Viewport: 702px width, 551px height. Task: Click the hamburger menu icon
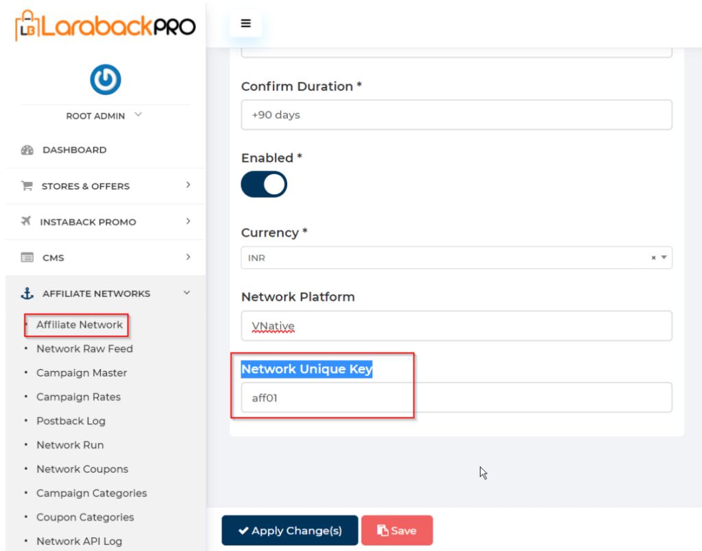tap(245, 23)
